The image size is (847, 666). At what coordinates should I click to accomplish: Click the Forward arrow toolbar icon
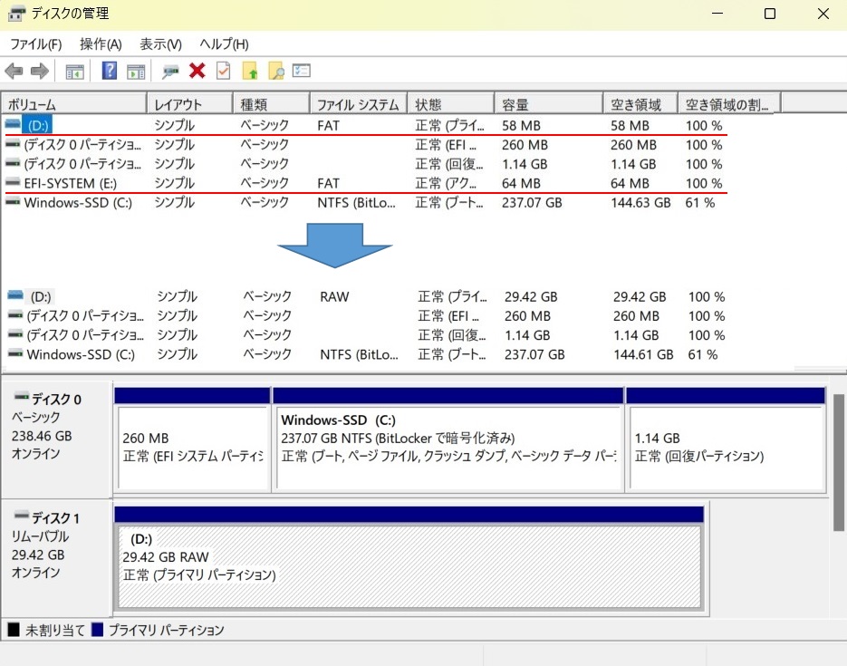pos(40,71)
